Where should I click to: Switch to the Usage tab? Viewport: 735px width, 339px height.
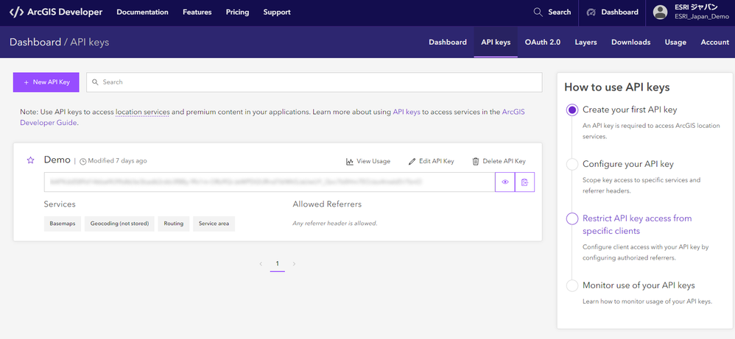coord(675,42)
